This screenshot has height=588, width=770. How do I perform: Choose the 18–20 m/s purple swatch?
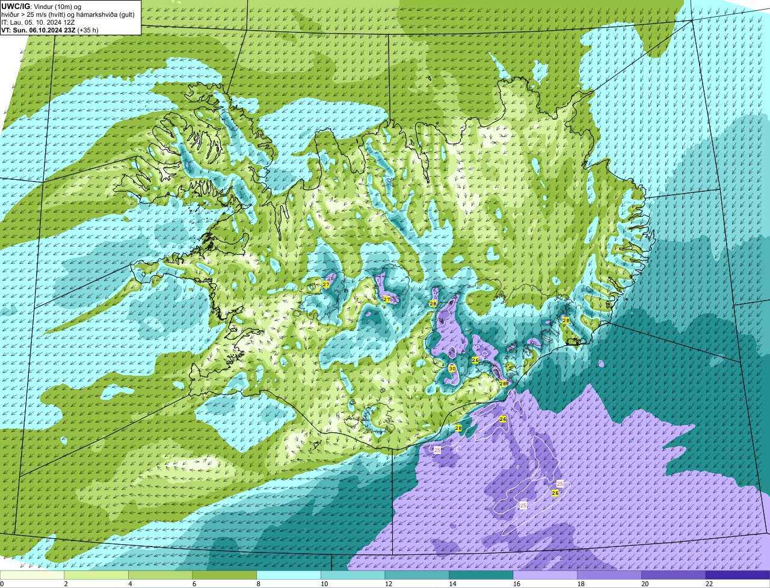609,575
